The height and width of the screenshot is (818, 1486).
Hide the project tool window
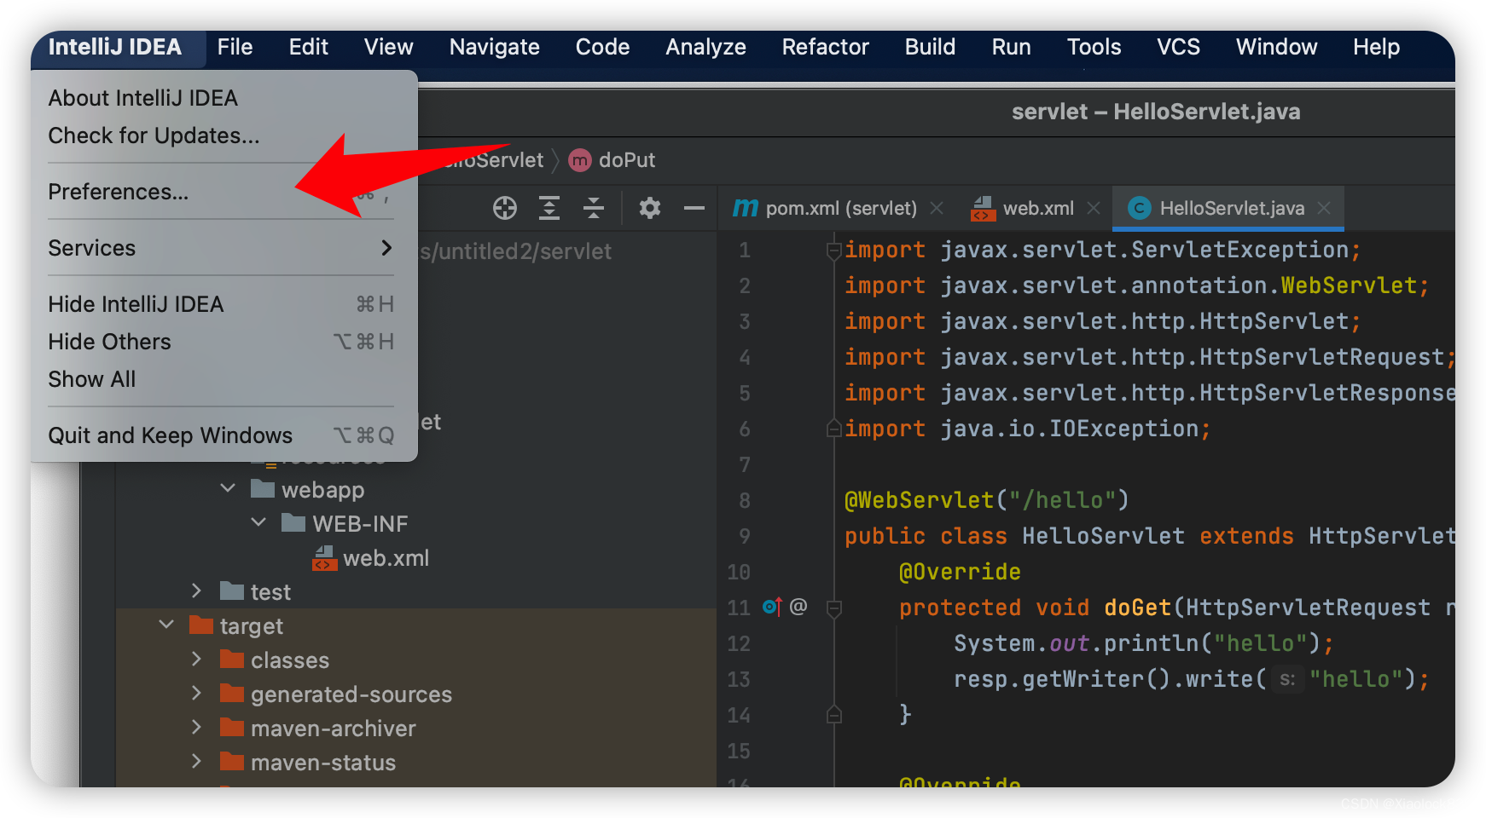click(x=694, y=208)
